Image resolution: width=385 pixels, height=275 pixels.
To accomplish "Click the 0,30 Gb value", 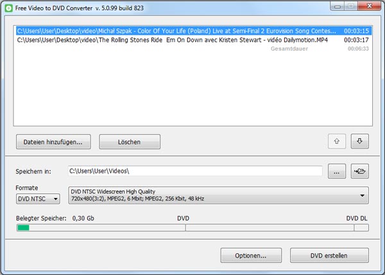I will (x=83, y=218).
